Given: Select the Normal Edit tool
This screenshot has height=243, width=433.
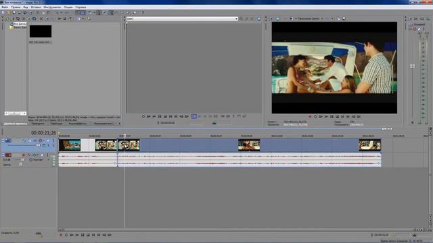Looking at the screenshot, I should tap(111, 13).
